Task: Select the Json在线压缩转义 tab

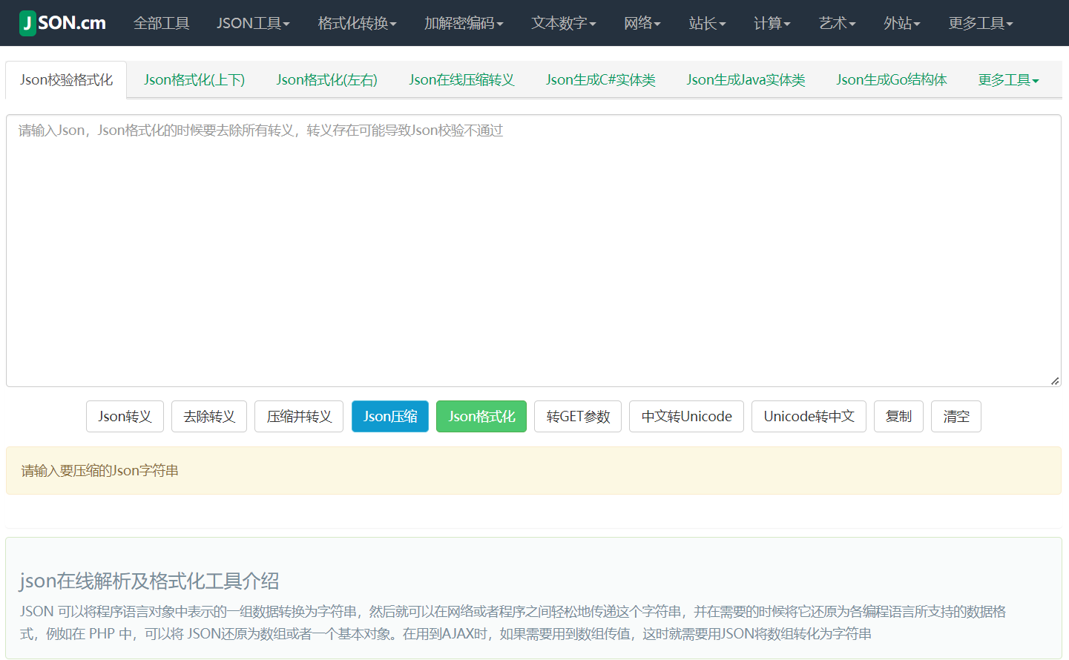Action: pos(461,80)
